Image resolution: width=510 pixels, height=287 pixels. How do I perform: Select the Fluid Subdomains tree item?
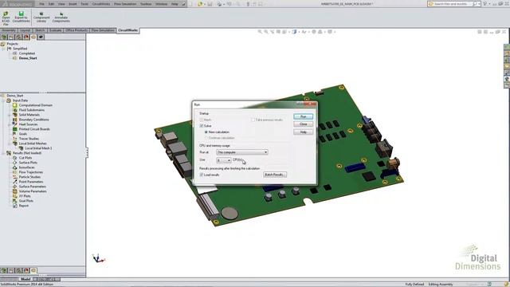(x=32, y=110)
